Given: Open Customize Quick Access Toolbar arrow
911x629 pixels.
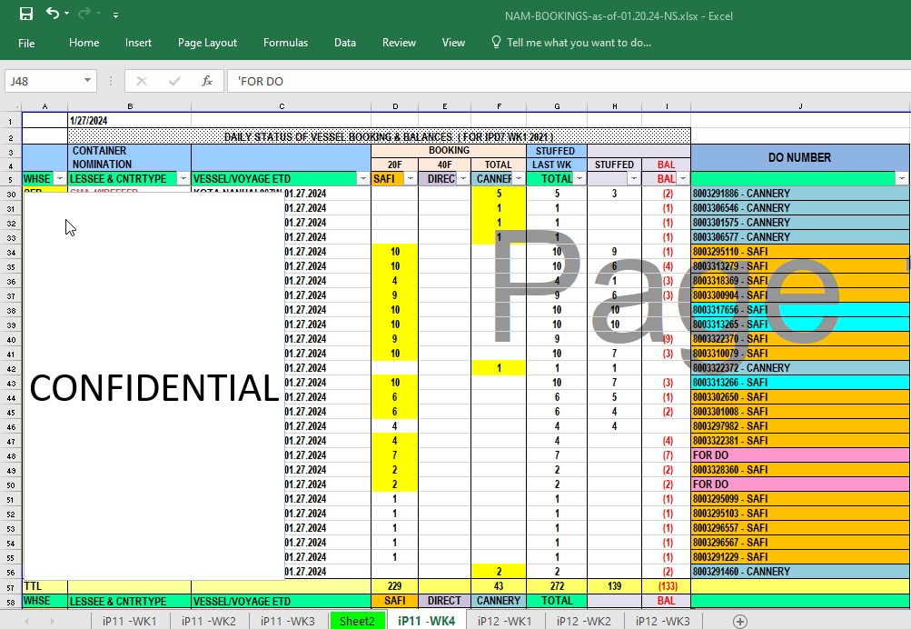Looking at the screenshot, I should point(115,15).
